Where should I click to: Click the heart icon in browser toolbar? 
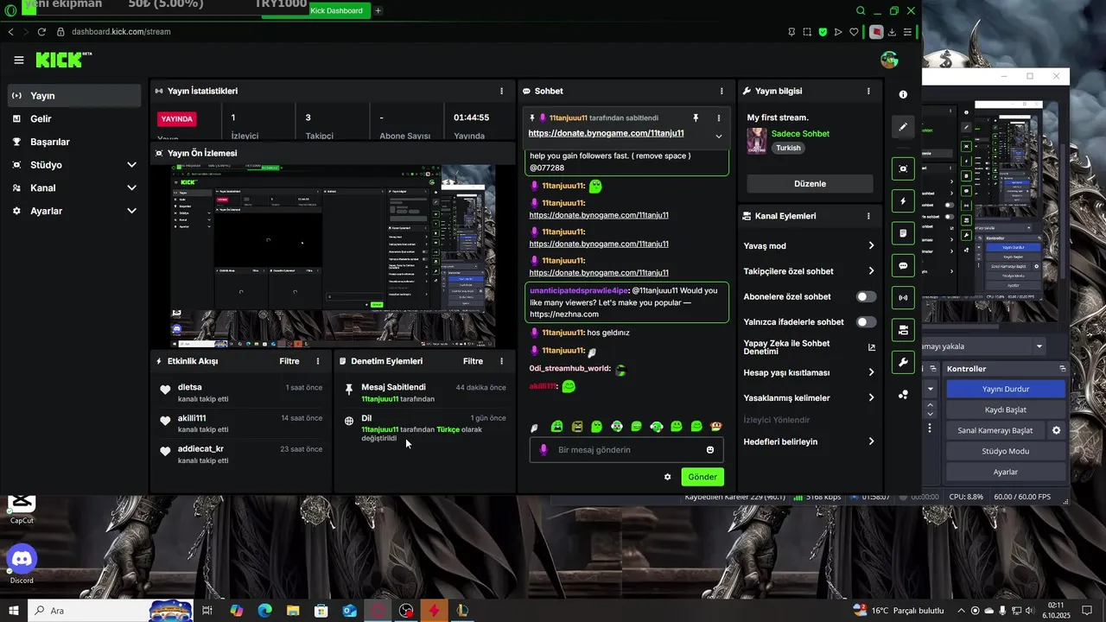point(855,32)
